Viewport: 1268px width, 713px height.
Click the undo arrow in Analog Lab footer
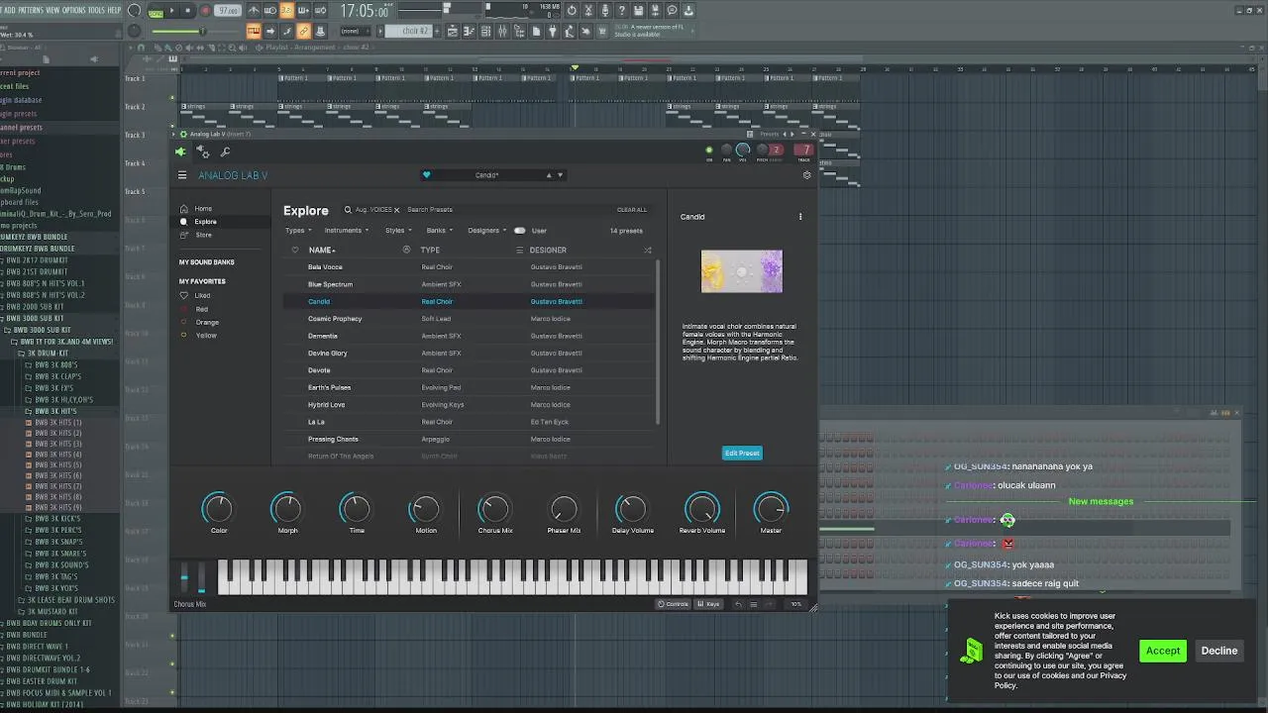[x=738, y=604]
